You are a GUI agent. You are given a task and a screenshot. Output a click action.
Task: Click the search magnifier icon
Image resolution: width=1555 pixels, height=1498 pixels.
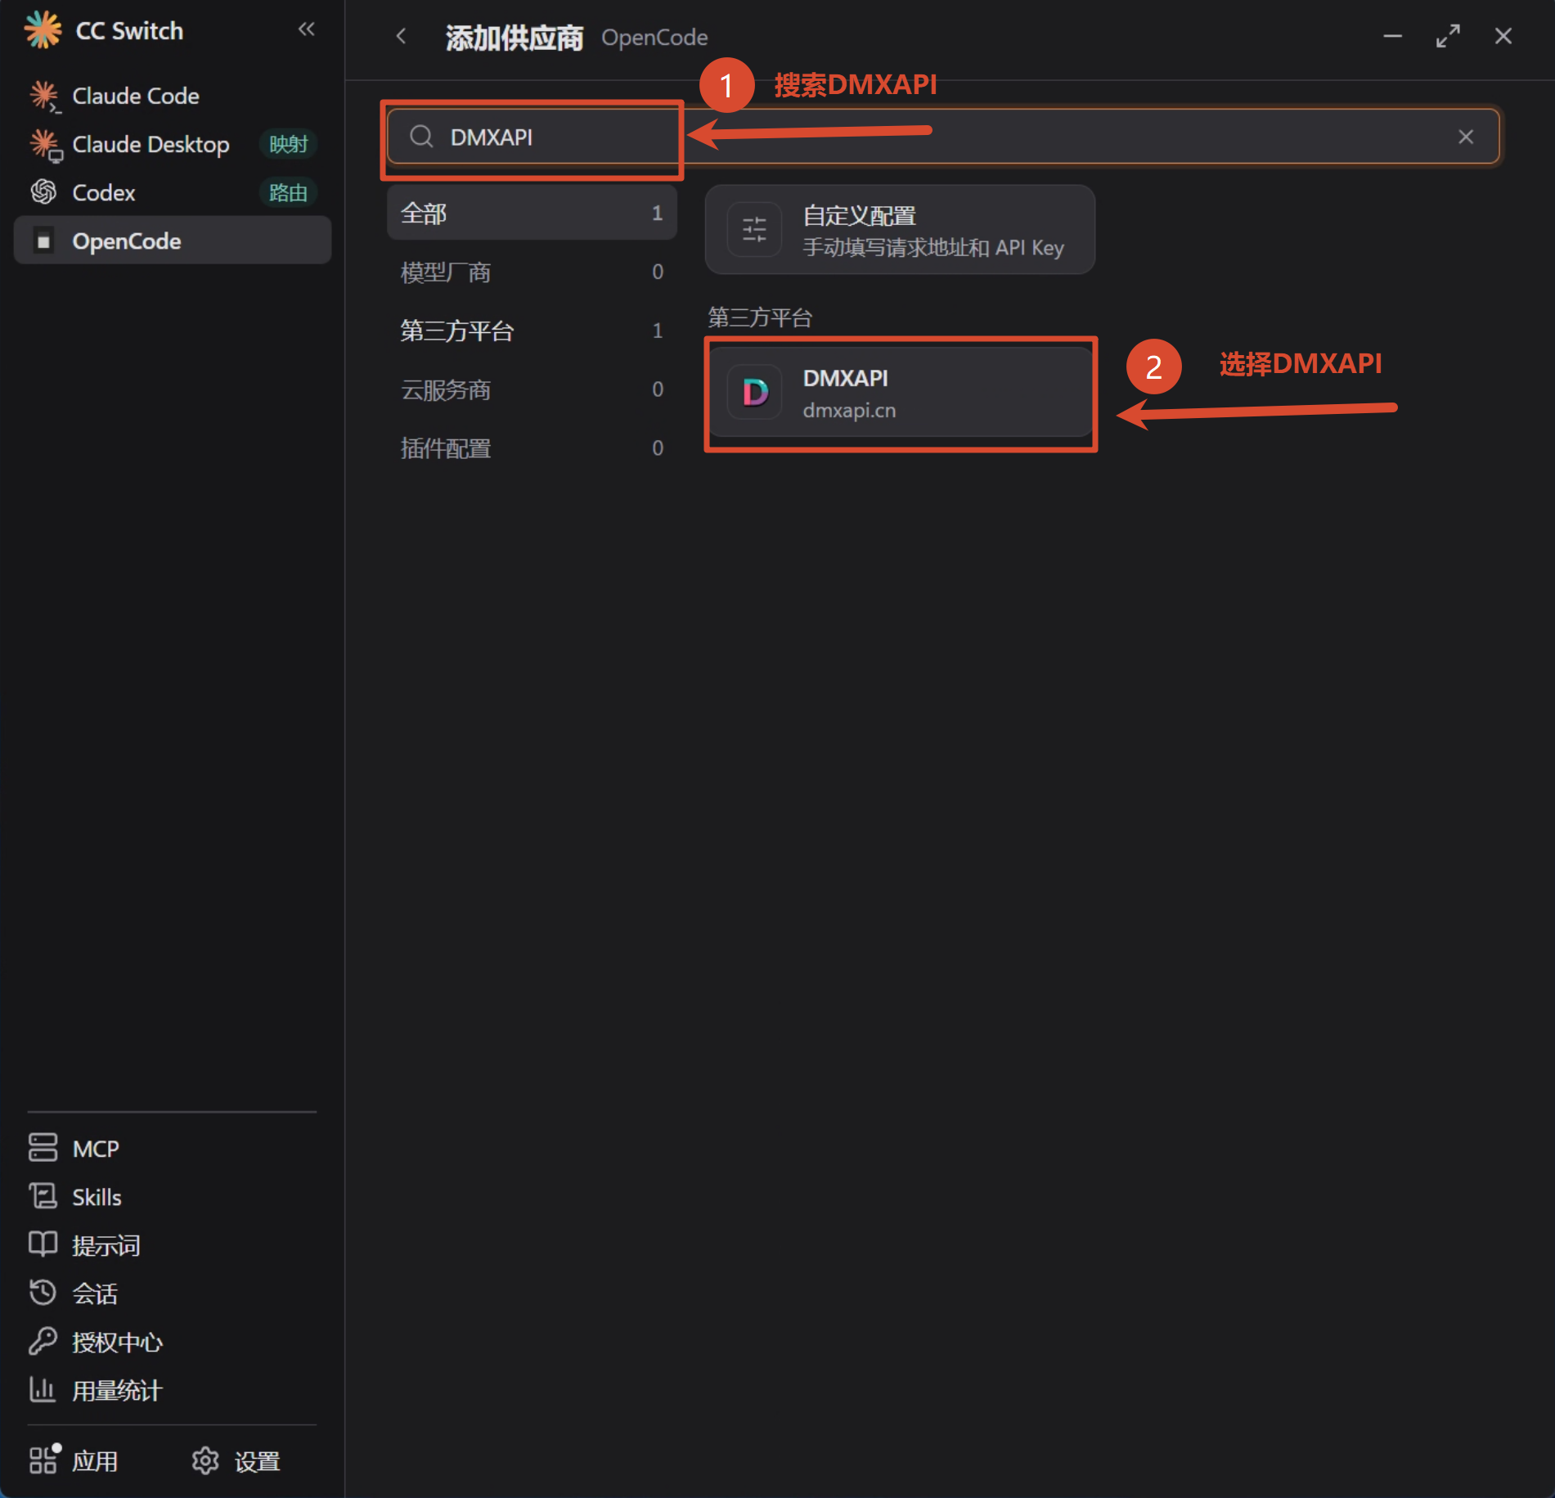pyautogui.click(x=421, y=137)
